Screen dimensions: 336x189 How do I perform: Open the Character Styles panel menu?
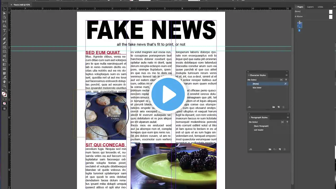coord(287,75)
